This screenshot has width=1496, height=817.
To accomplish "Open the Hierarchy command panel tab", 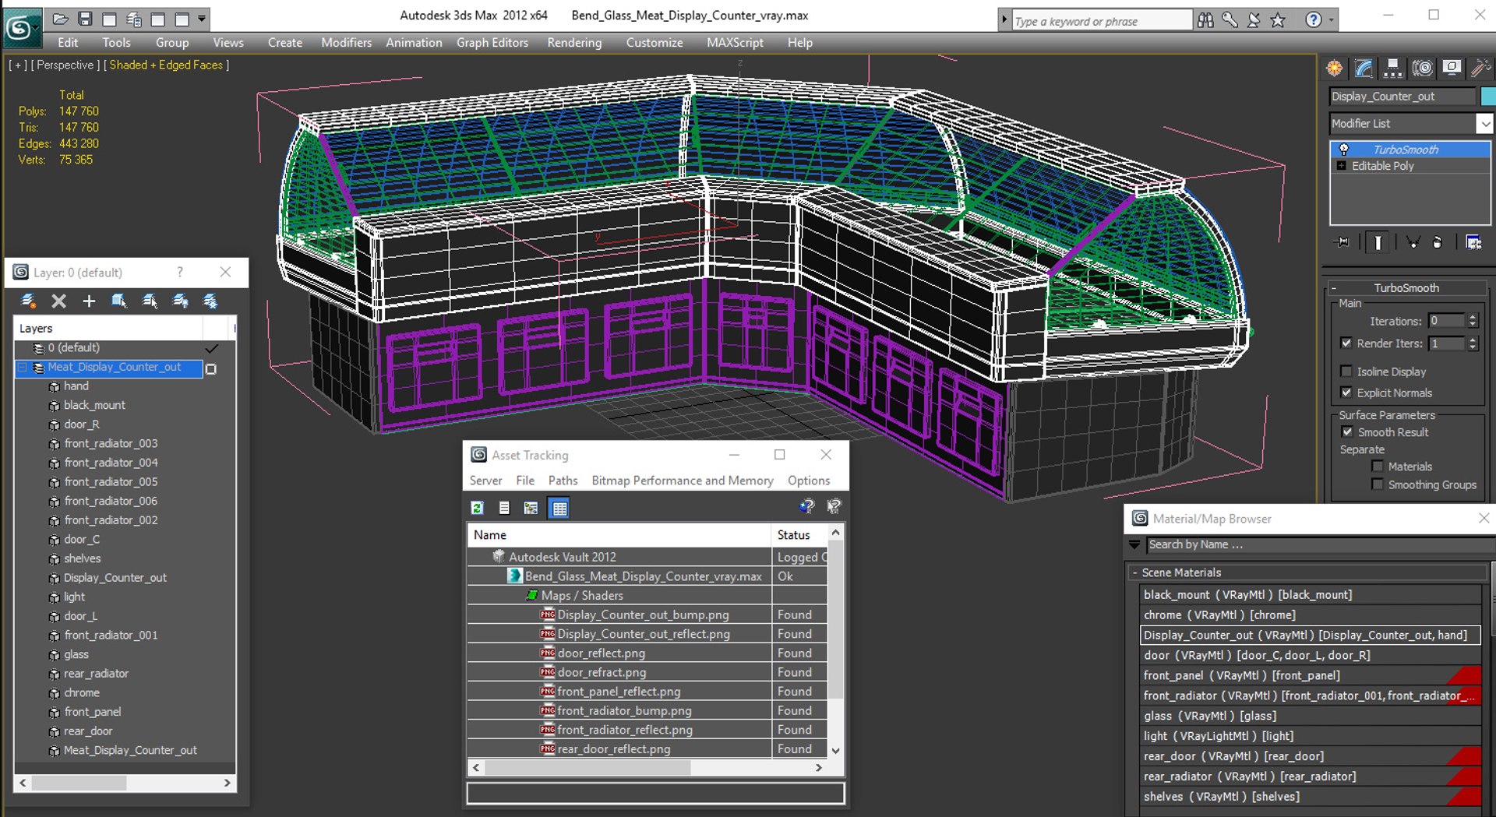I will pos(1393,69).
